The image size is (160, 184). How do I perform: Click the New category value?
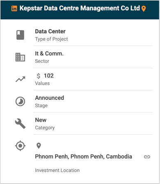click(x=41, y=120)
